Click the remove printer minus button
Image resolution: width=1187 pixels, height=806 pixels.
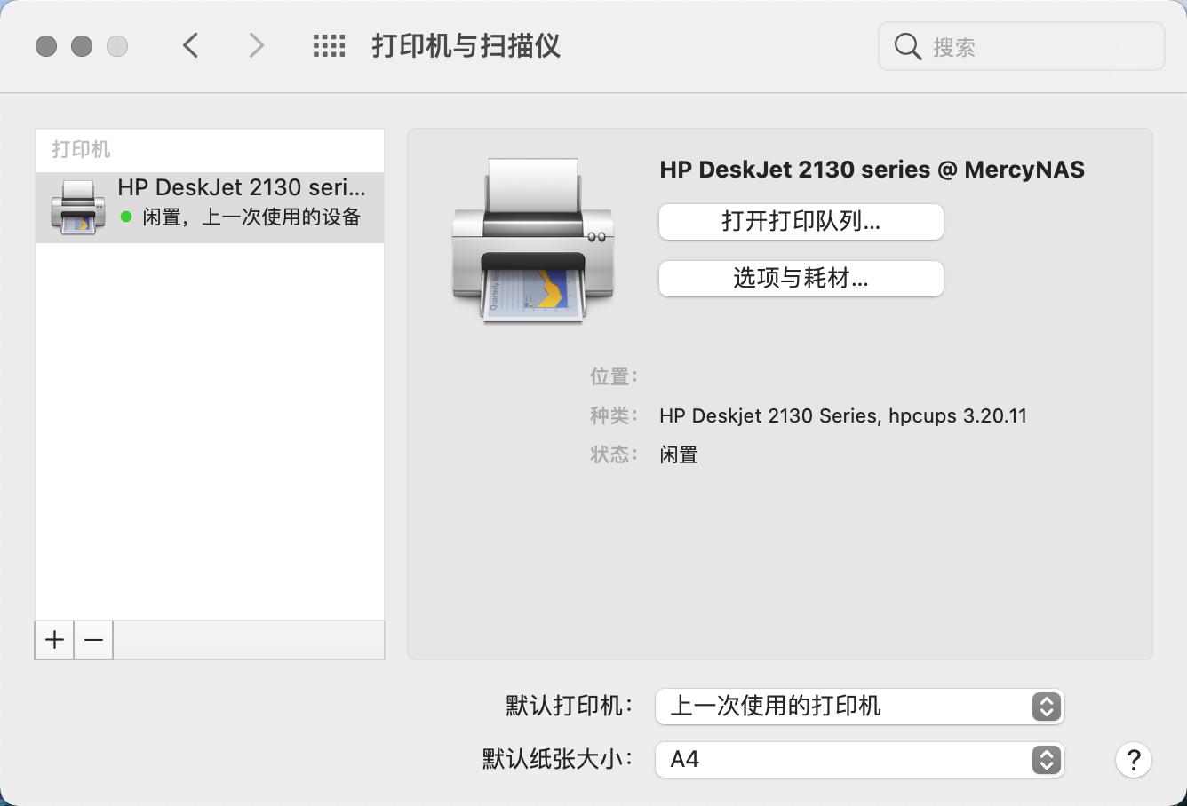(x=92, y=639)
